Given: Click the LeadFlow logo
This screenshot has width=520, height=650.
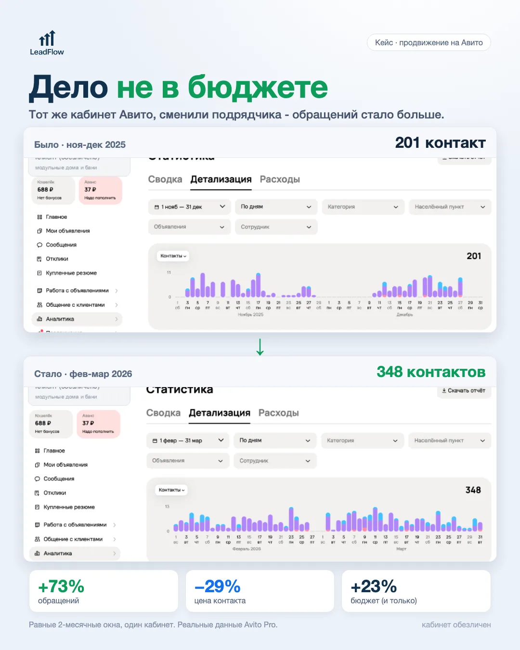Looking at the screenshot, I should (47, 43).
